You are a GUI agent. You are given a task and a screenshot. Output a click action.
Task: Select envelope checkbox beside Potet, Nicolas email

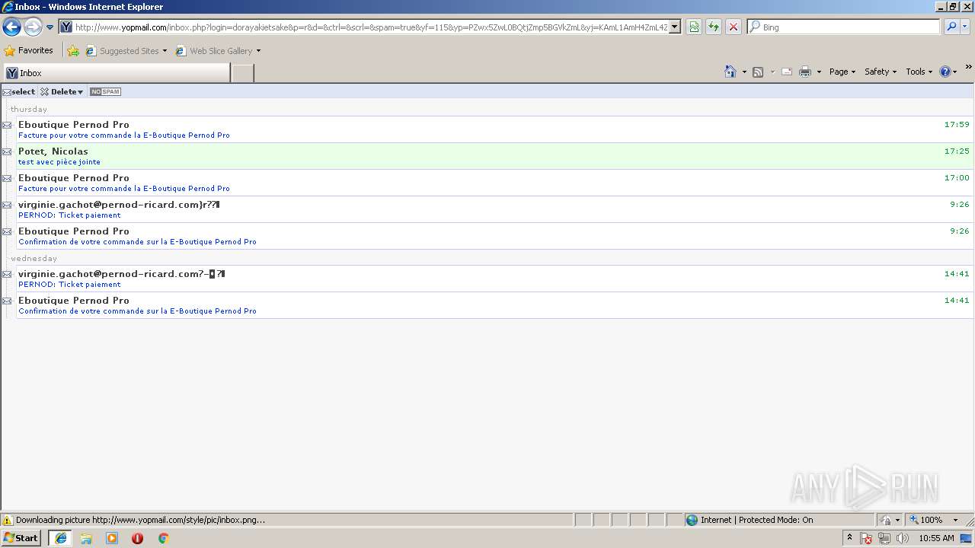7,151
